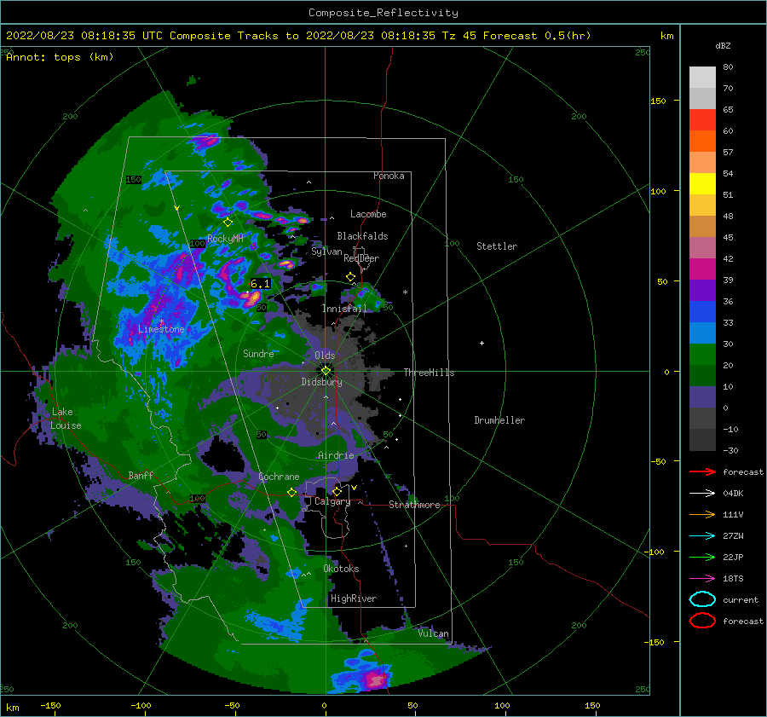This screenshot has height=717, width=767.
Task: Click the green 22JP arrow in legend
Action: 702,557
